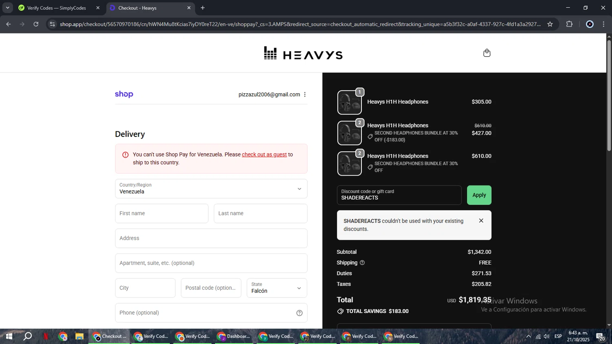This screenshot has height=344, width=612.
Task: Click the City field
Action: [x=145, y=288]
